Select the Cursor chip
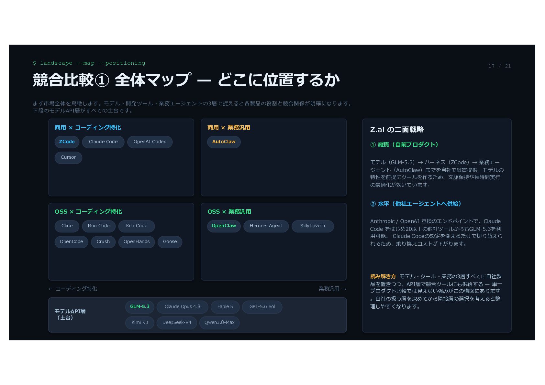Image resolution: width=545 pixels, height=385 pixels. click(x=68, y=157)
